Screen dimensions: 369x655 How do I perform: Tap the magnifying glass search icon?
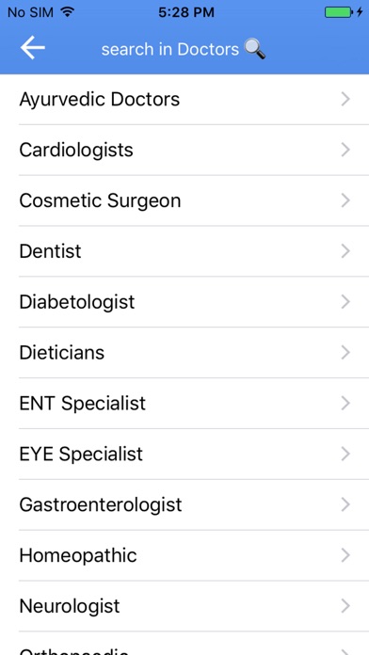[x=254, y=49]
